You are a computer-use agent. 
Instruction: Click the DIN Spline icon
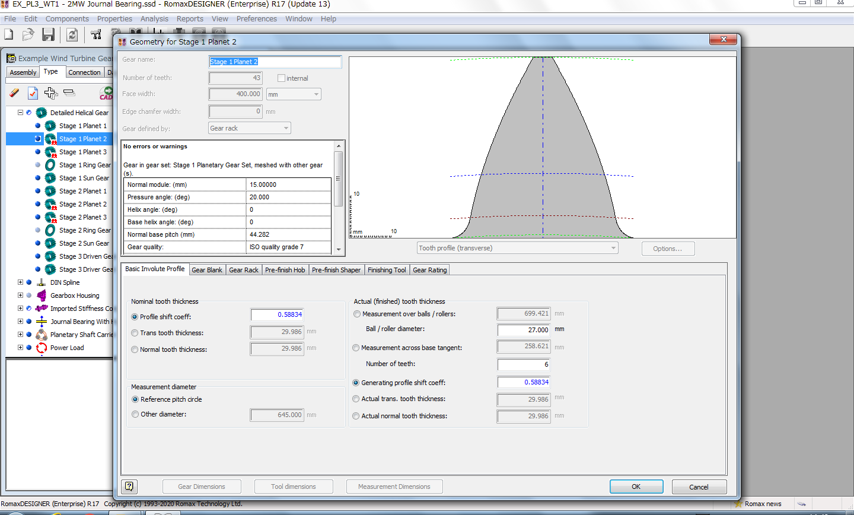pyautogui.click(x=42, y=282)
